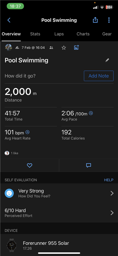Open the profile avatar thumbnail
118x256 pixels.
tap(9, 47)
